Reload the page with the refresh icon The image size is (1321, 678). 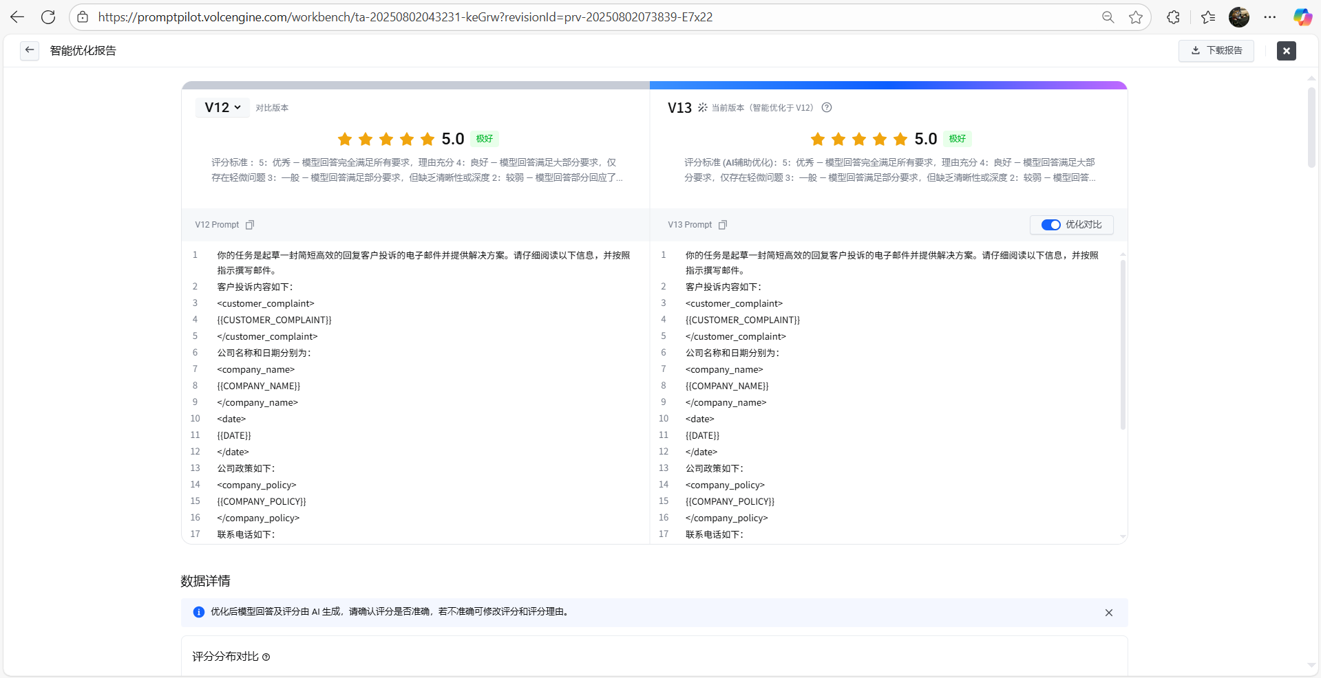pyautogui.click(x=48, y=17)
